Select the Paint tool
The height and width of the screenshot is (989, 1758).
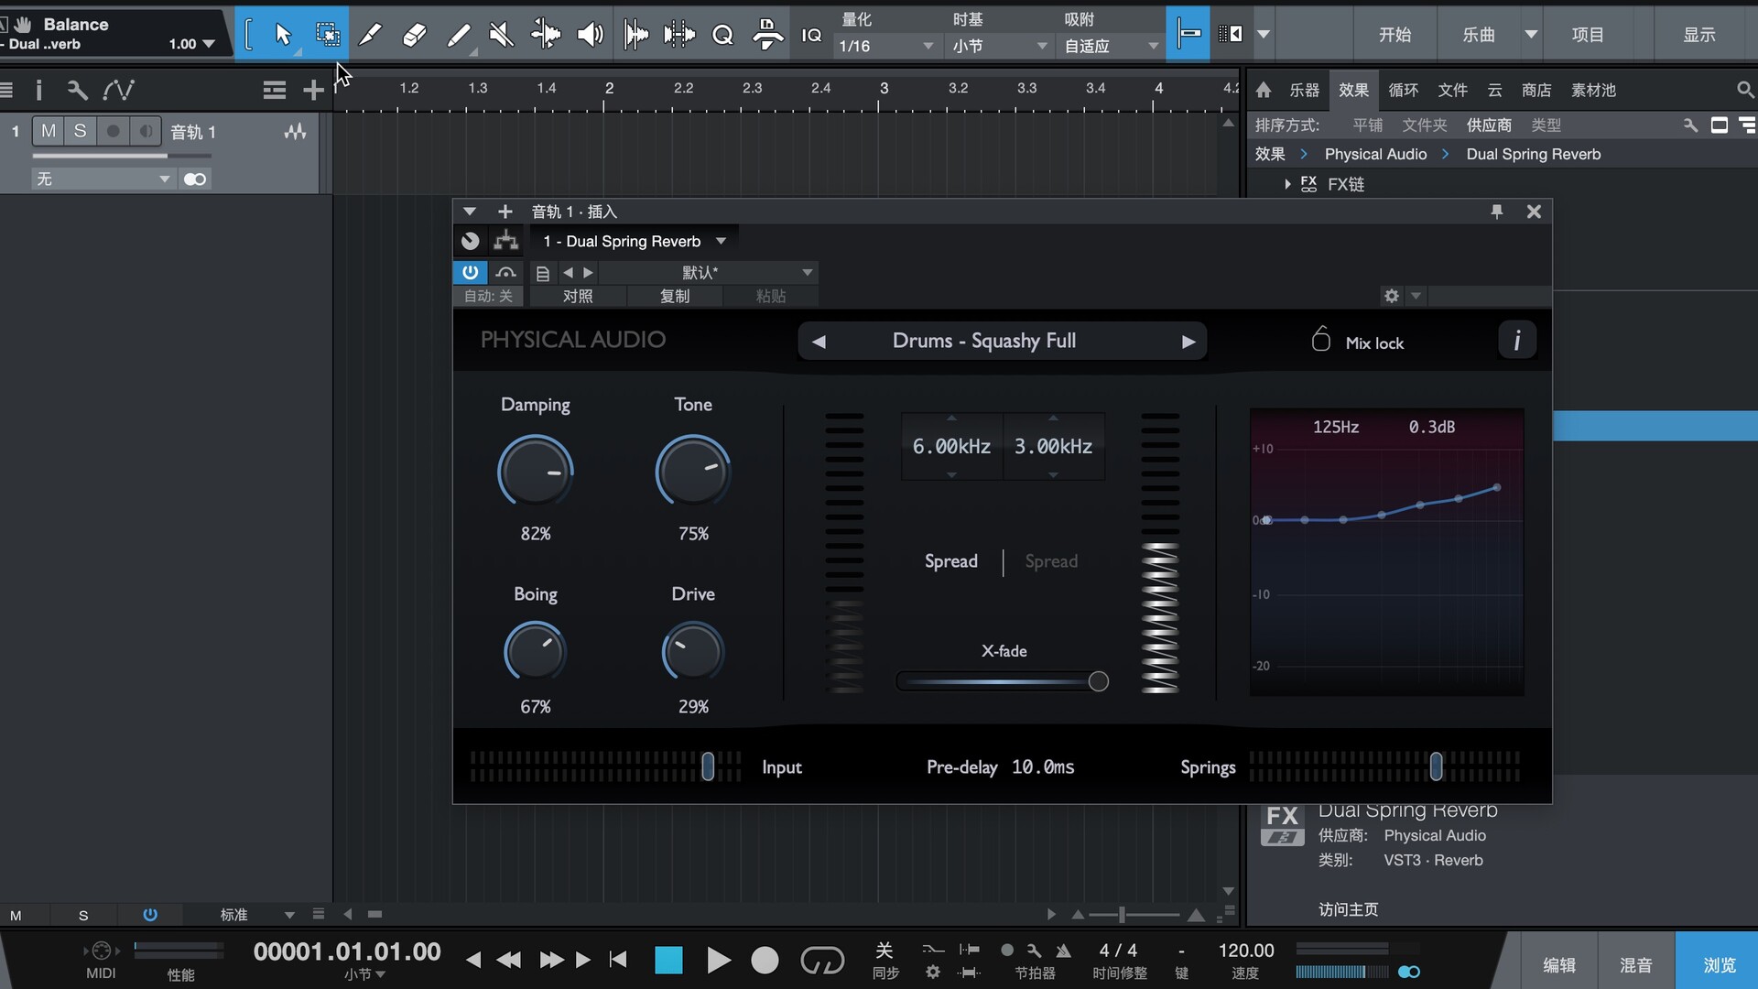458,35
